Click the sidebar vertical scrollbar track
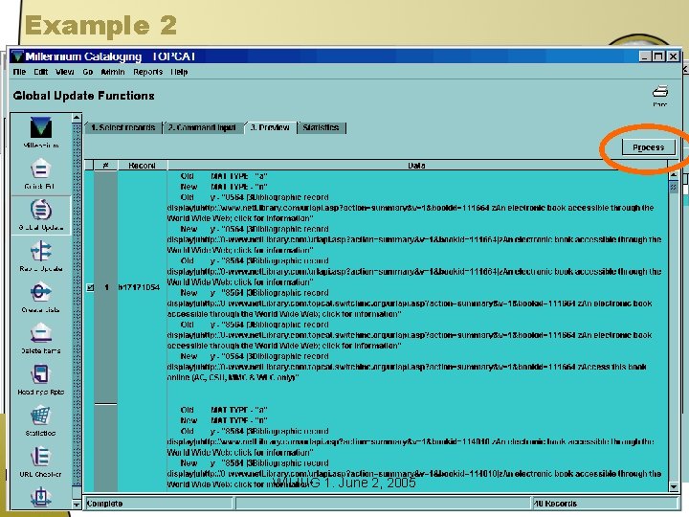The height and width of the screenshot is (517, 689). (77, 303)
